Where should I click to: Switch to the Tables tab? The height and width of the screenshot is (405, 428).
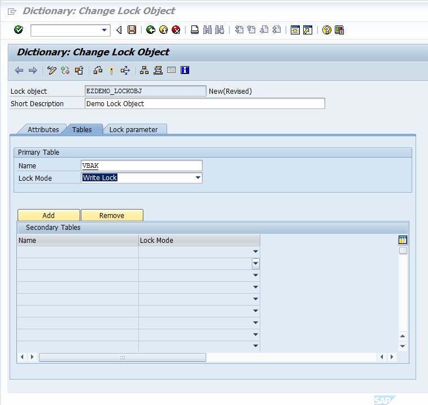tap(82, 129)
